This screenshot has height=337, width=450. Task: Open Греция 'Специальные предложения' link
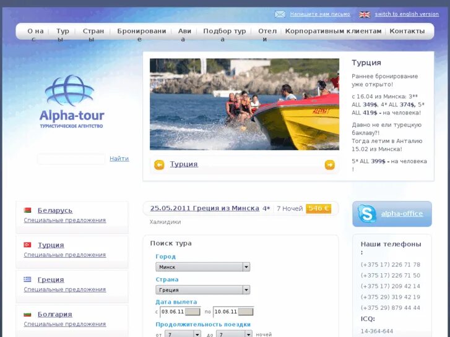65,289
